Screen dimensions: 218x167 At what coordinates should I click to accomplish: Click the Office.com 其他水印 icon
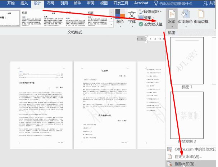[x=170, y=149]
